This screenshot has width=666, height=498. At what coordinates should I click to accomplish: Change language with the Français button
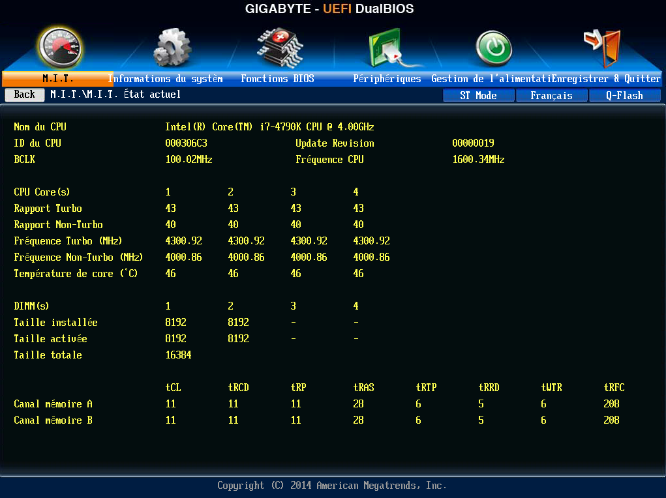click(551, 96)
